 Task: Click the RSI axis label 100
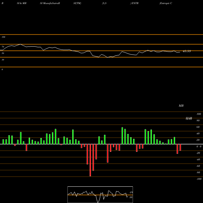click(3, 37)
